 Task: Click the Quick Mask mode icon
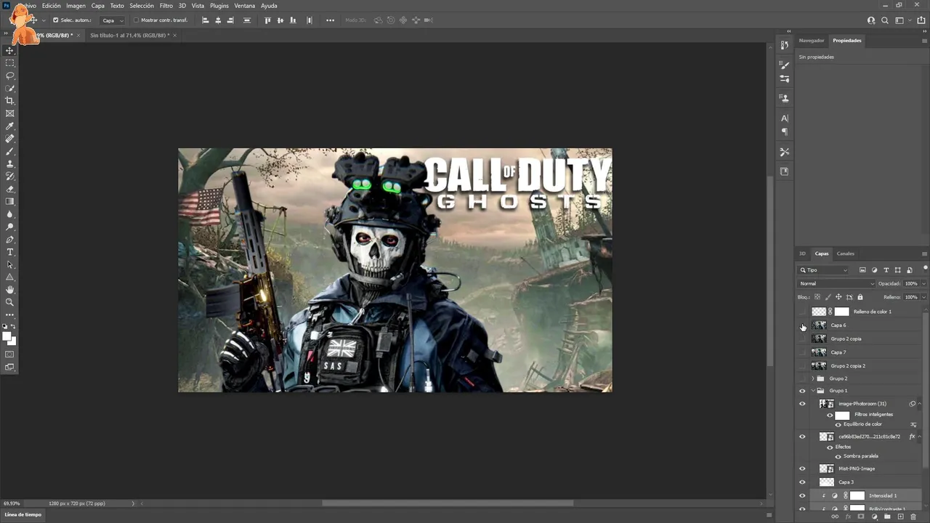click(10, 354)
